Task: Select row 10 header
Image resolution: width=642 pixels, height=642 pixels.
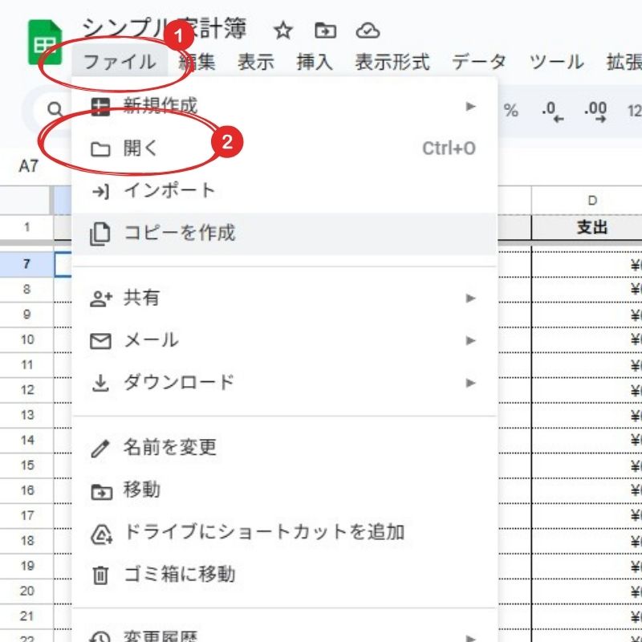Action: coord(26,339)
